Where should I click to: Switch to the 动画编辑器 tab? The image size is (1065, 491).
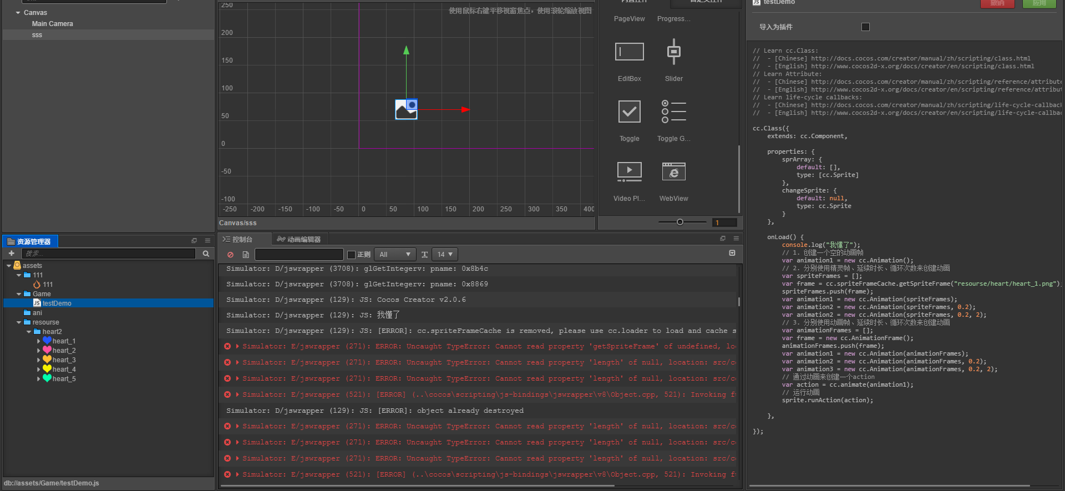click(299, 239)
